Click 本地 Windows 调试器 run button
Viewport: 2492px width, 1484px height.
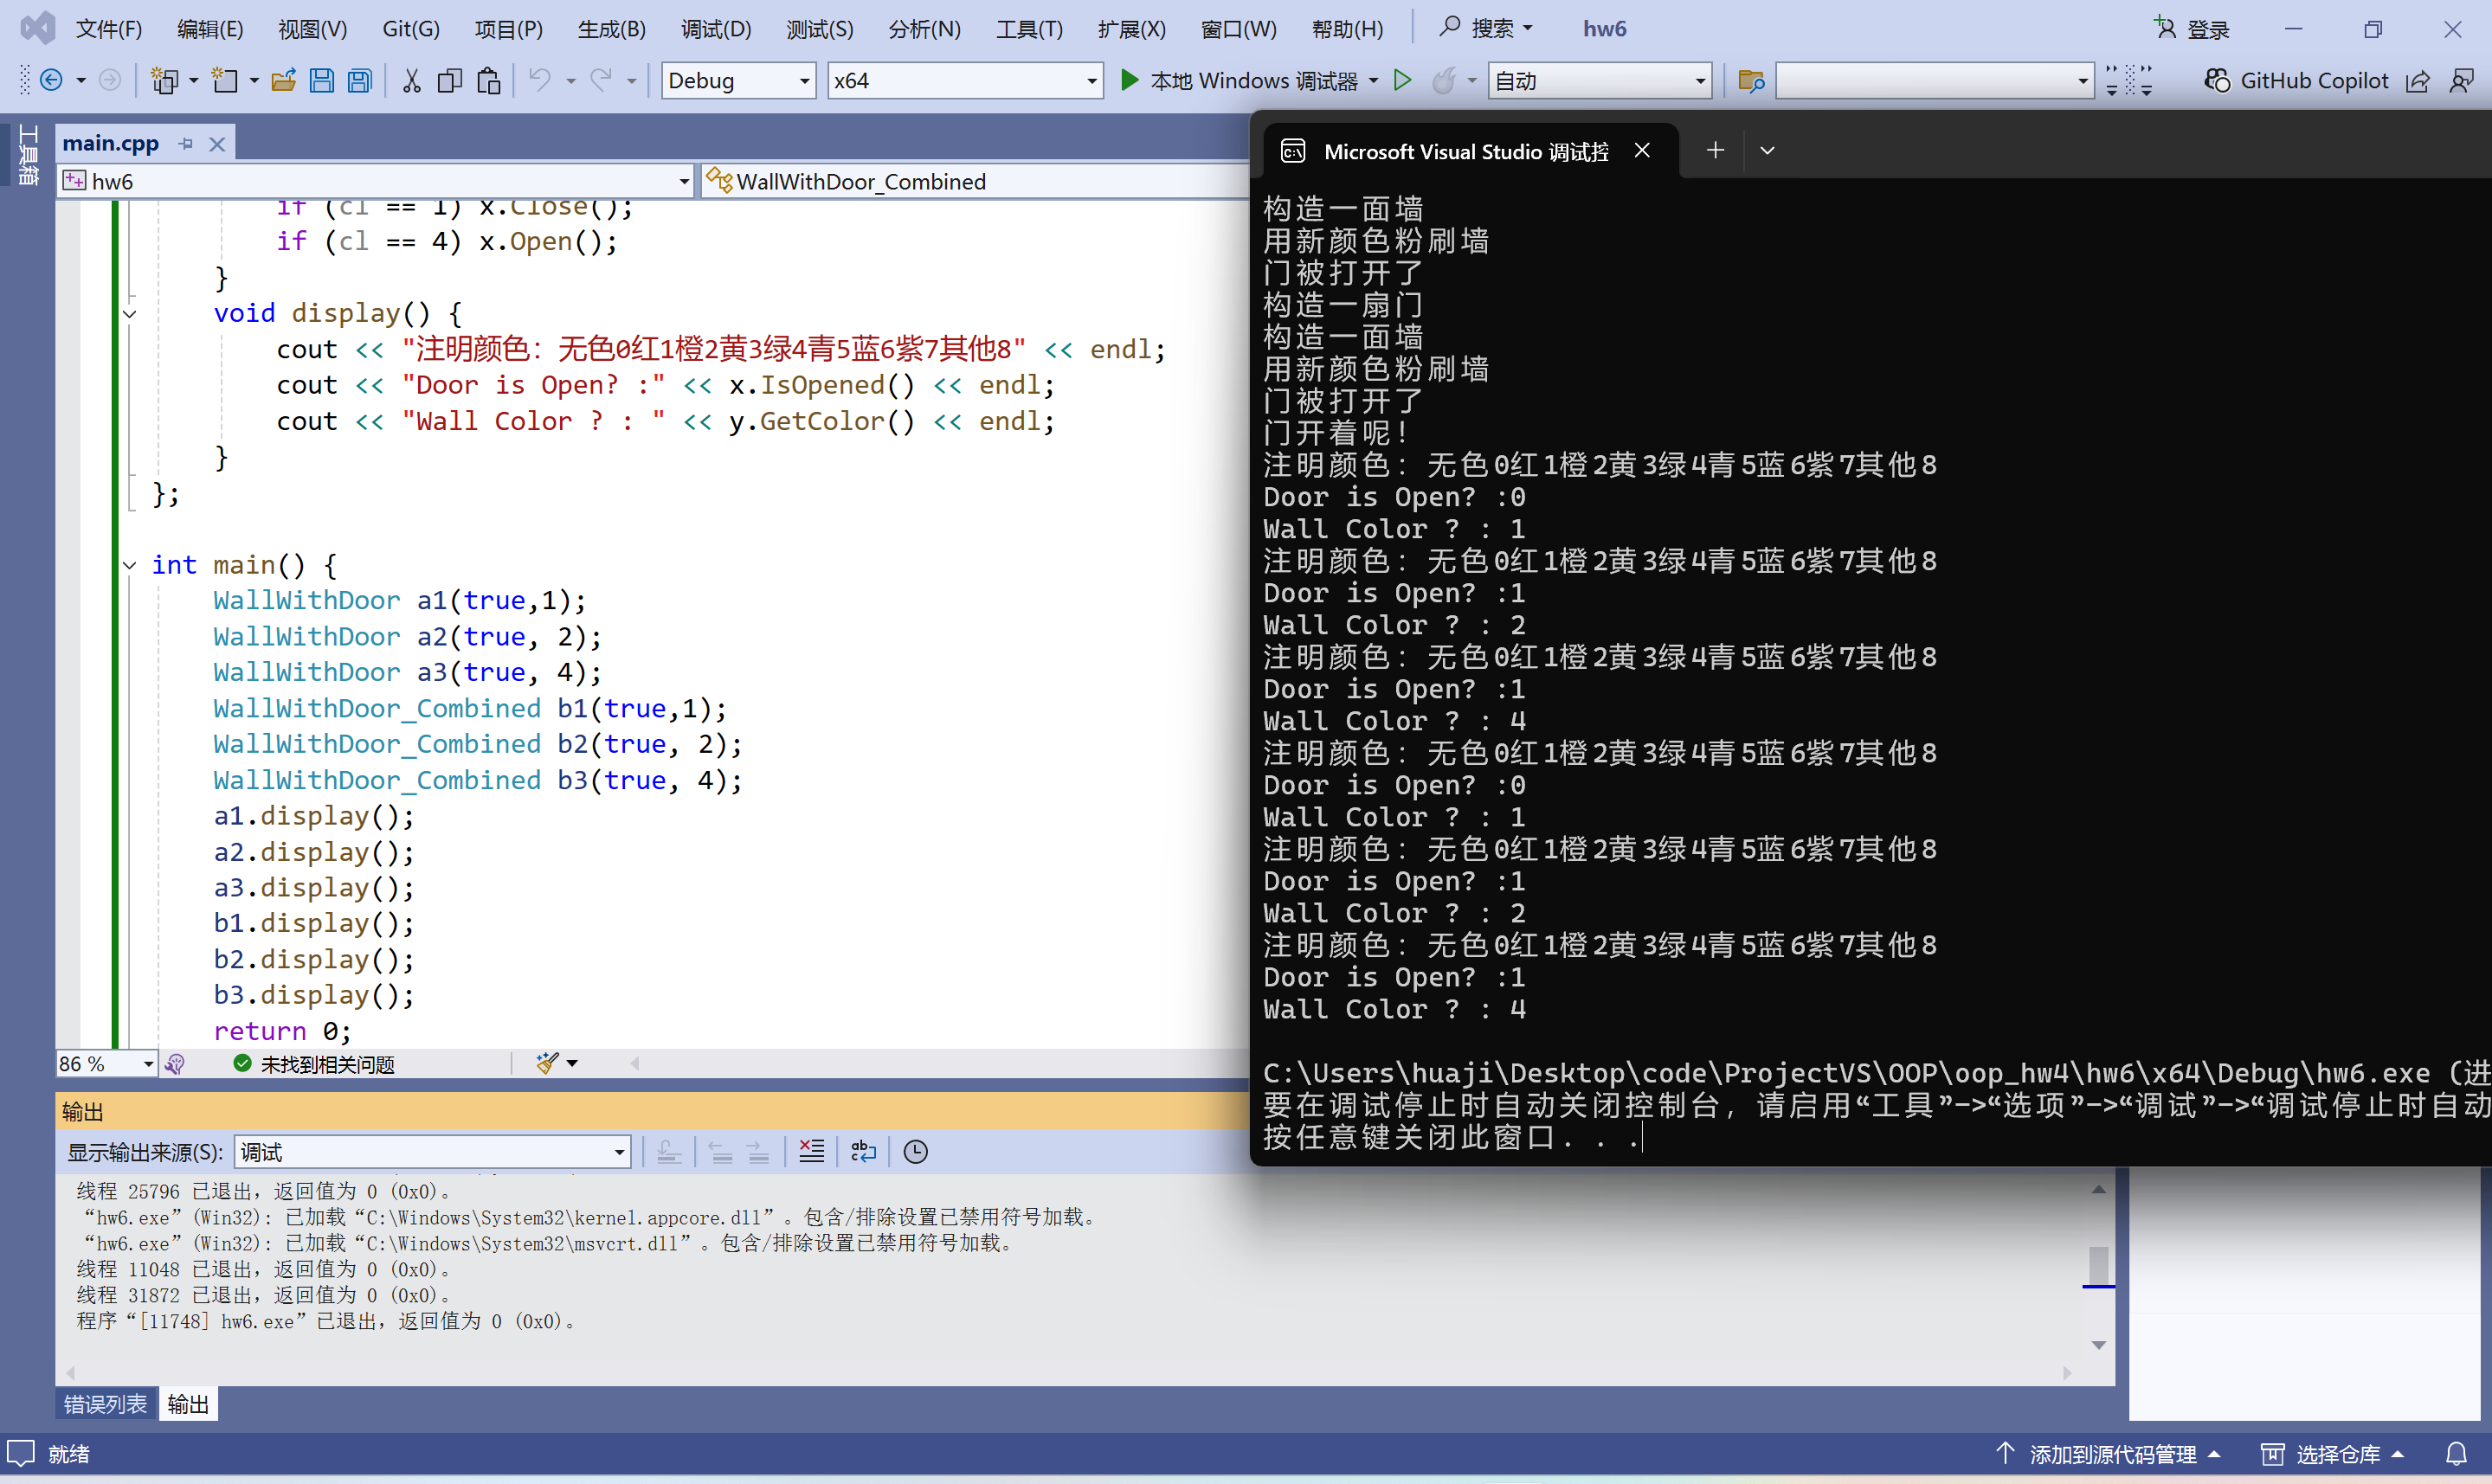1240,81
